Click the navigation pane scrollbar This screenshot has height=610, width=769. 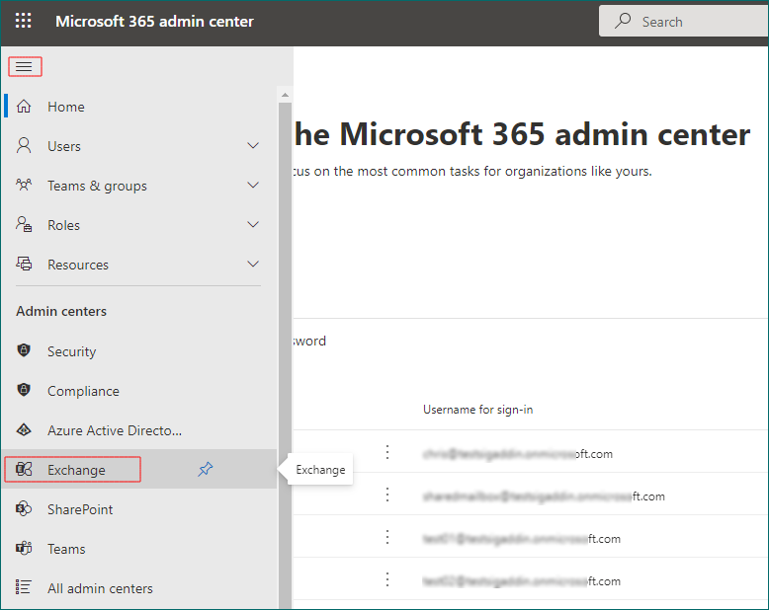pos(285,345)
